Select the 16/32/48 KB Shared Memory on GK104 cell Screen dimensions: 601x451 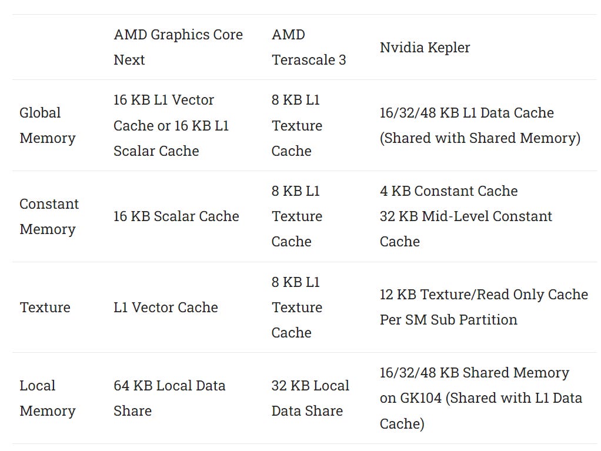click(x=480, y=398)
